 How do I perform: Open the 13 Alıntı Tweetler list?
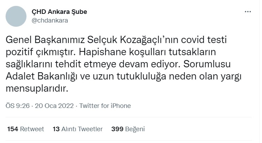(78, 129)
